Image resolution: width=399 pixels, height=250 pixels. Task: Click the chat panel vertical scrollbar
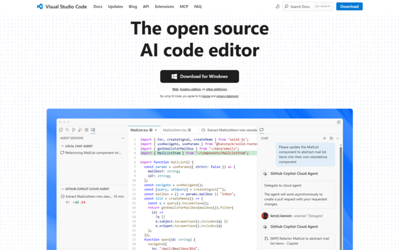(341, 198)
